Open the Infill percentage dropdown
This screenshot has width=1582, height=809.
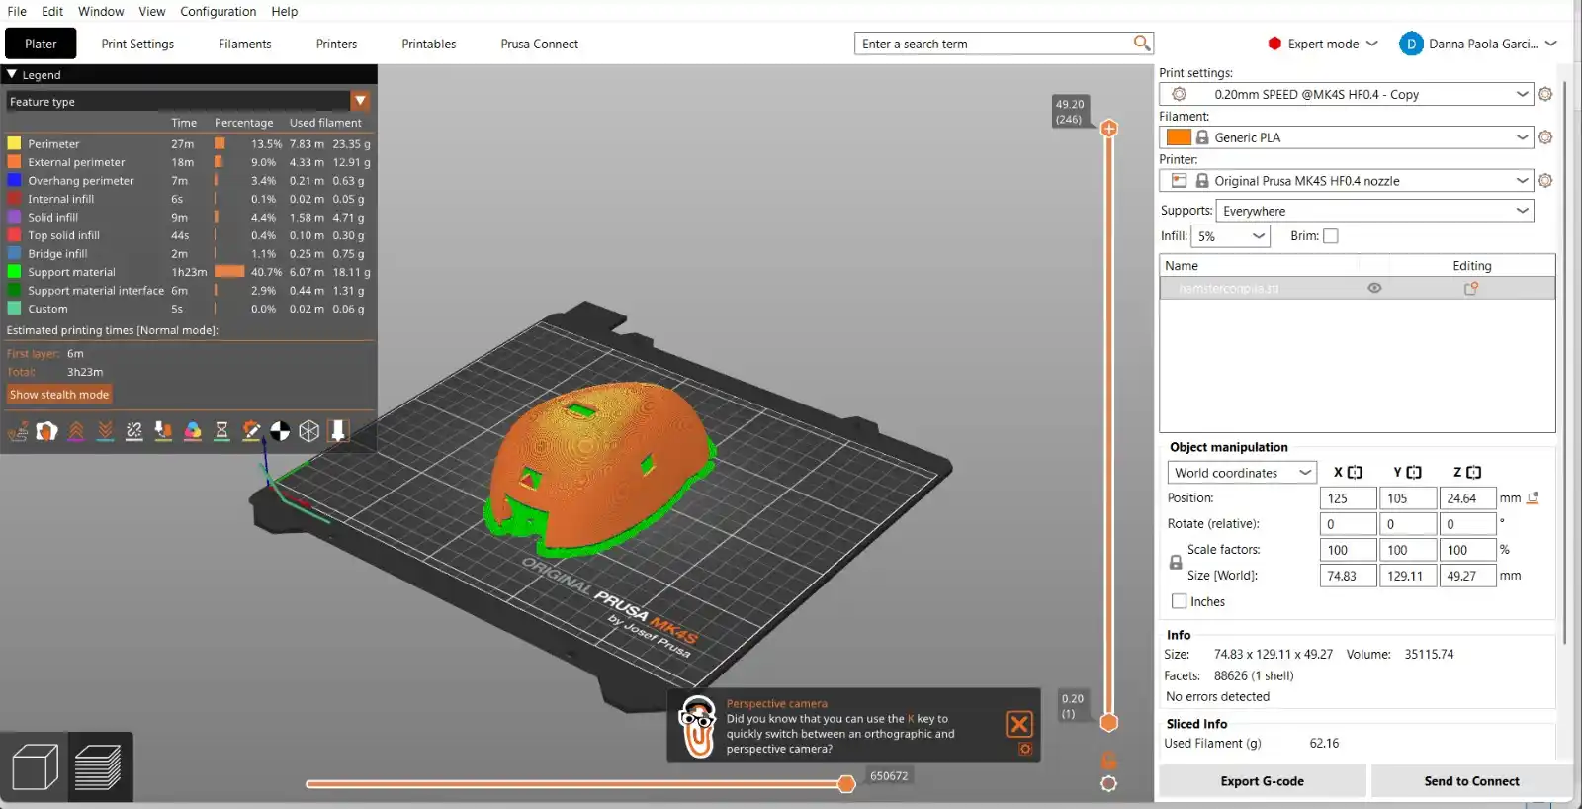(1231, 236)
